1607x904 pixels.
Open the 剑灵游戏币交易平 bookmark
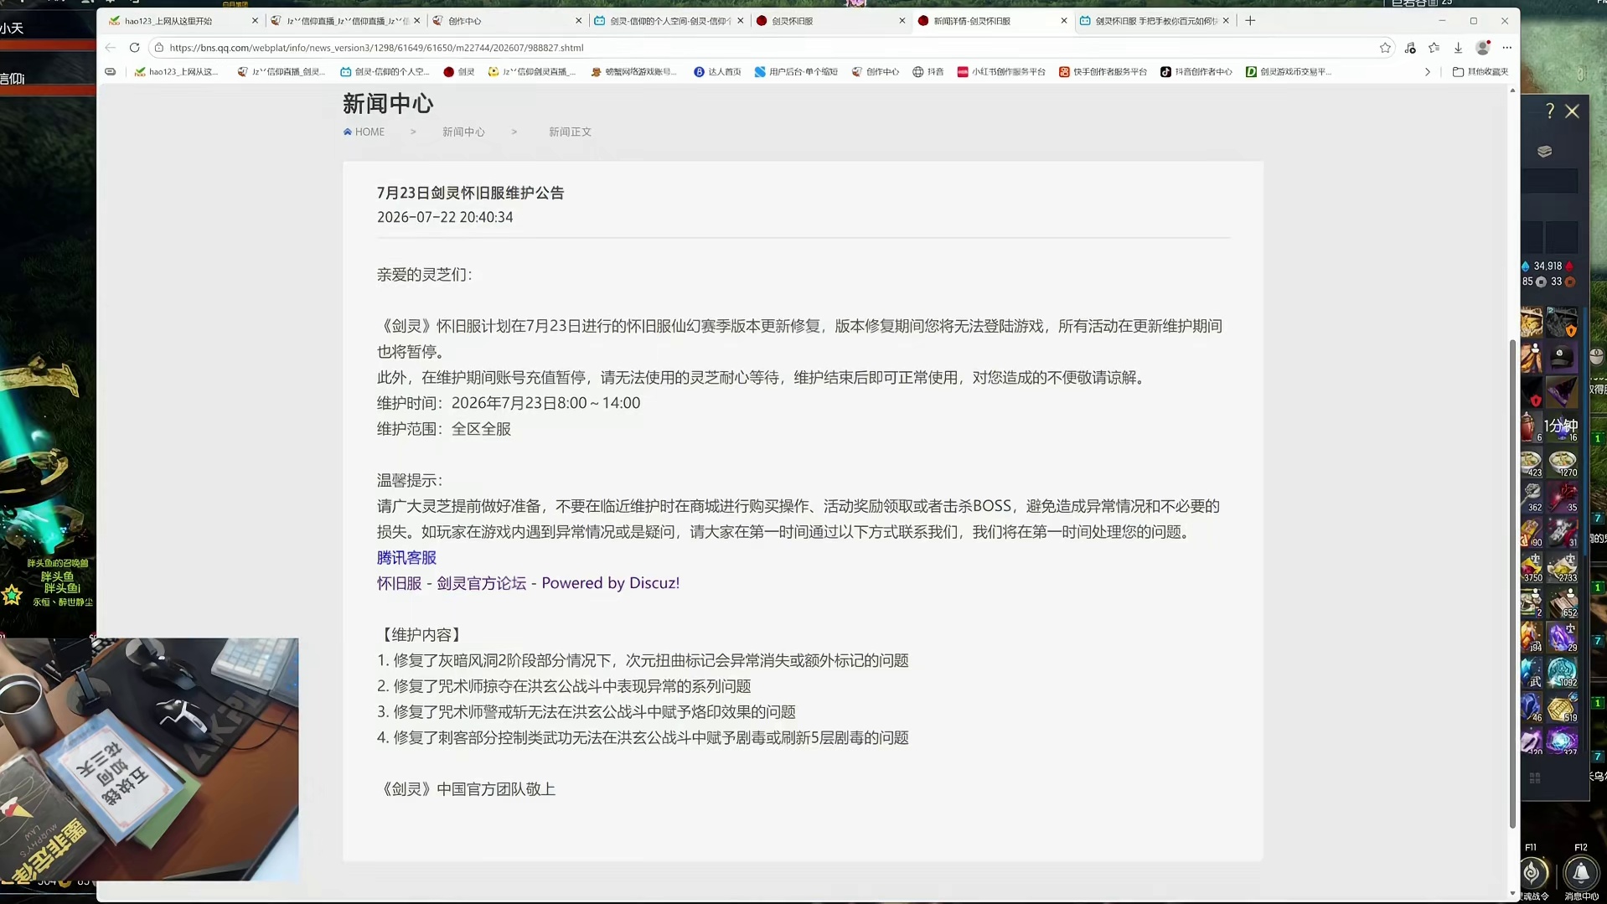[1289, 72]
